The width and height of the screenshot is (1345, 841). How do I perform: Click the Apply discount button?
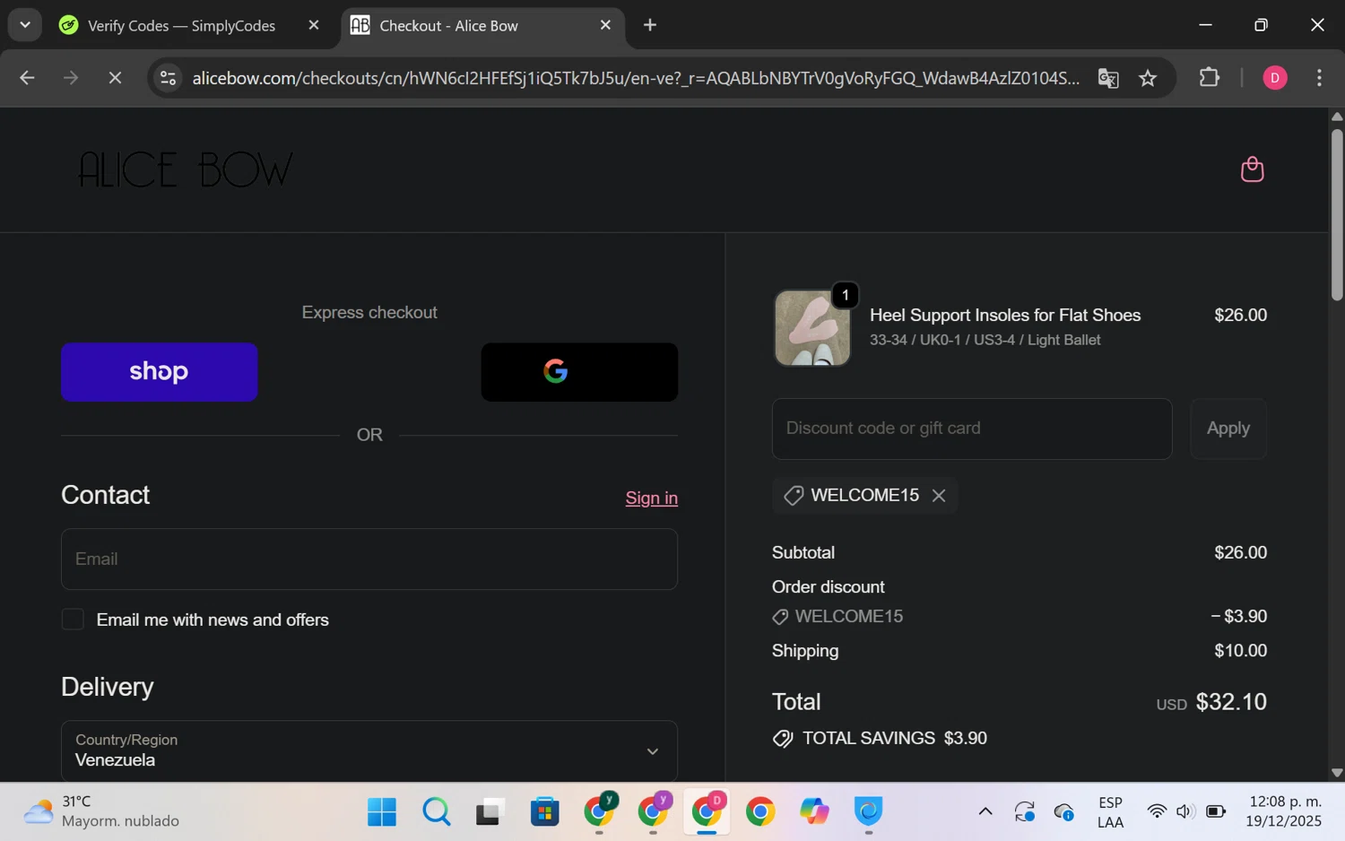coord(1228,429)
